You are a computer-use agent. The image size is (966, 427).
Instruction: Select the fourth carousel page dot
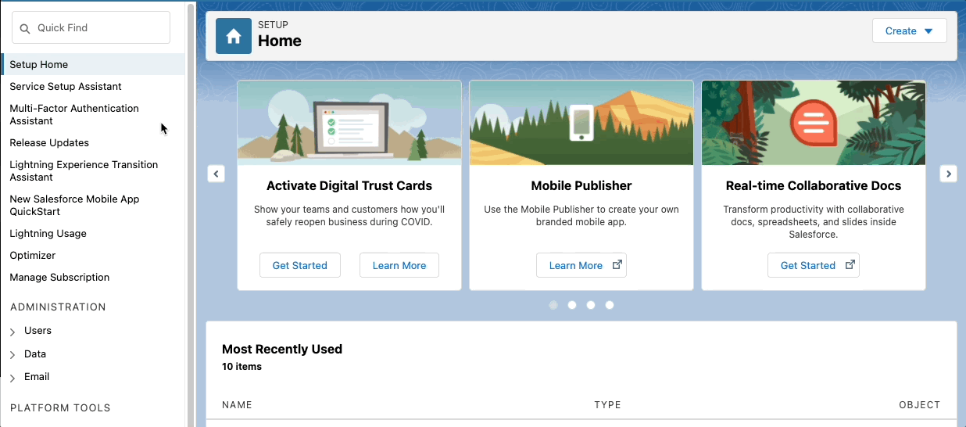point(610,305)
